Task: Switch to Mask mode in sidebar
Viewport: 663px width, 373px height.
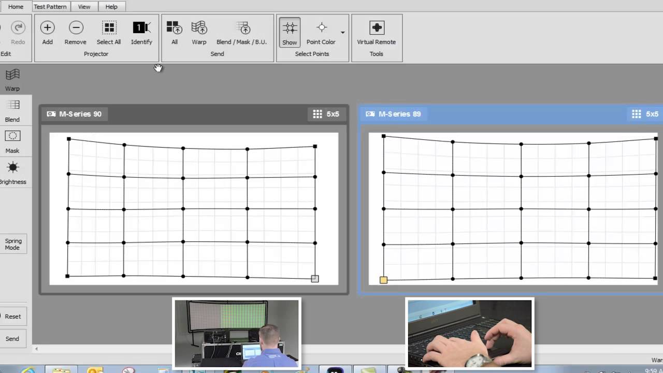Action: (12, 142)
